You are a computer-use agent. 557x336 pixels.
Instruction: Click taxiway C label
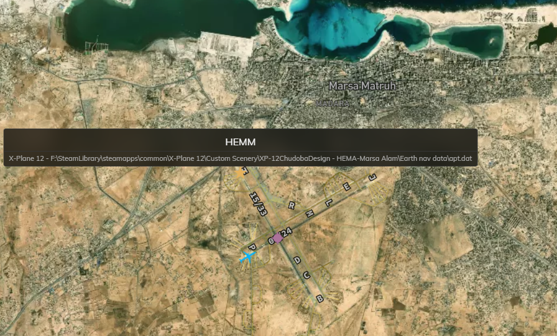click(306, 275)
